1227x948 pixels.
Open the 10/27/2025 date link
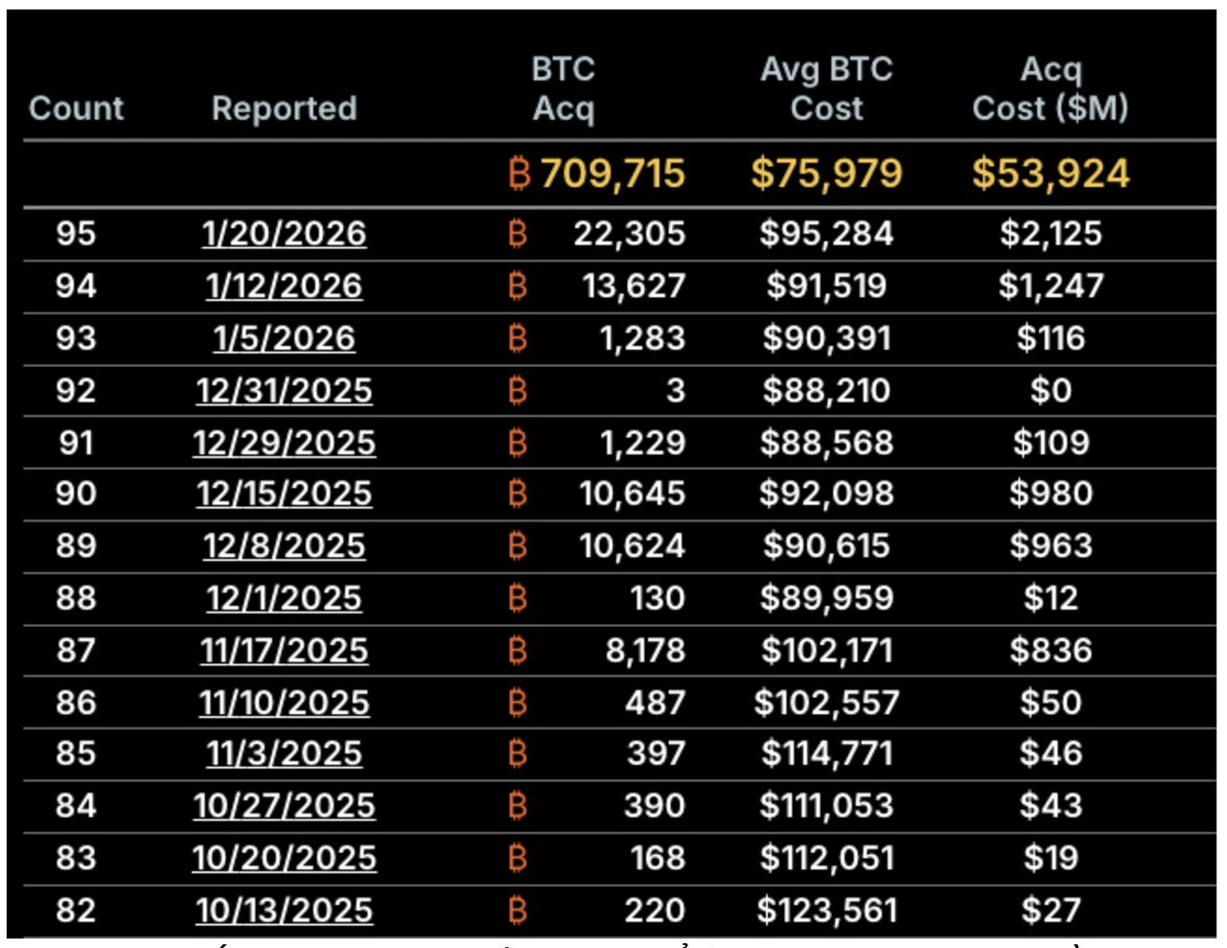coord(284,805)
